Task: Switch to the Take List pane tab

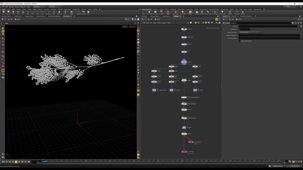Action: tap(233, 16)
